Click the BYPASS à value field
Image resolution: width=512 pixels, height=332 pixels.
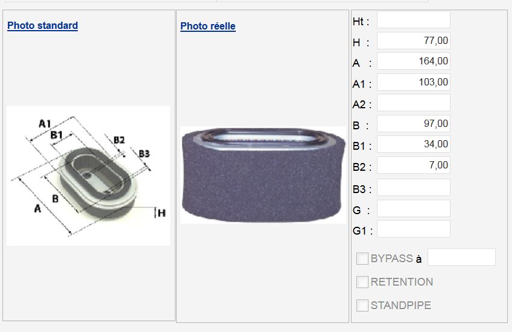(x=461, y=257)
